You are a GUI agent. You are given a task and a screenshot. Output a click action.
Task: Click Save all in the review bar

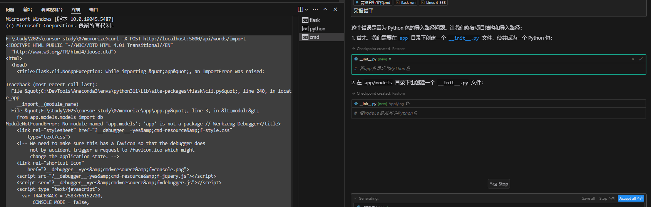pos(588,199)
